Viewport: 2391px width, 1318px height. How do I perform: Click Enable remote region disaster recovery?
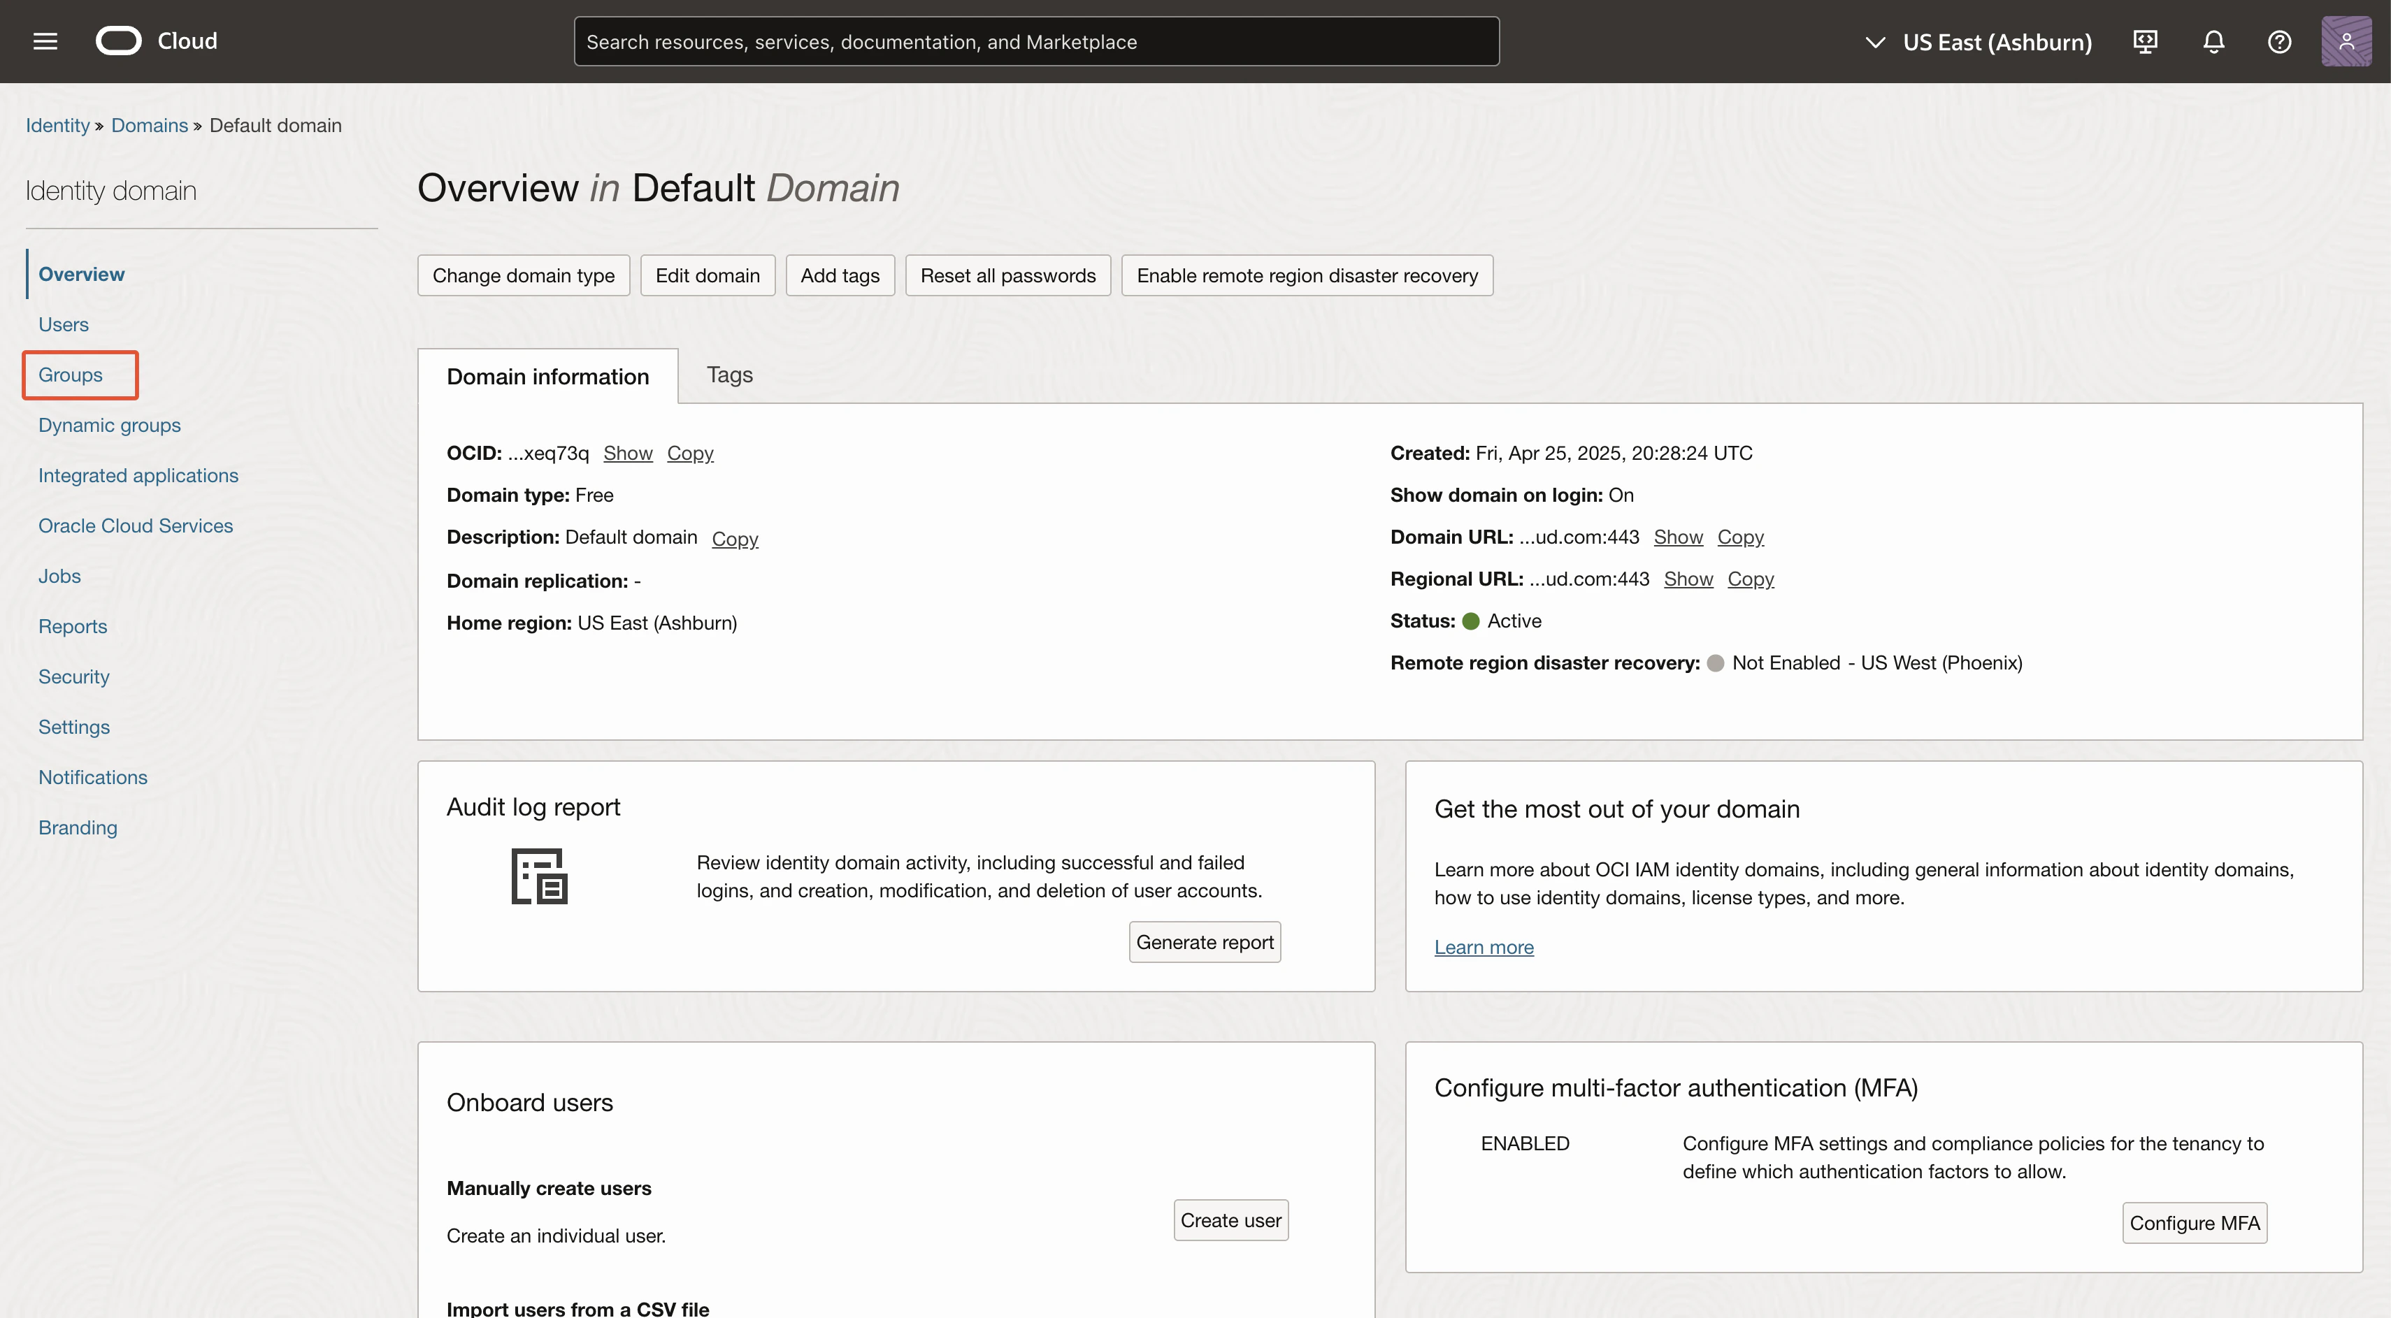(1307, 275)
